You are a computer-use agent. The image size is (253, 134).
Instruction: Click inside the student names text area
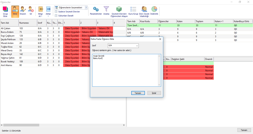(x=126, y=70)
